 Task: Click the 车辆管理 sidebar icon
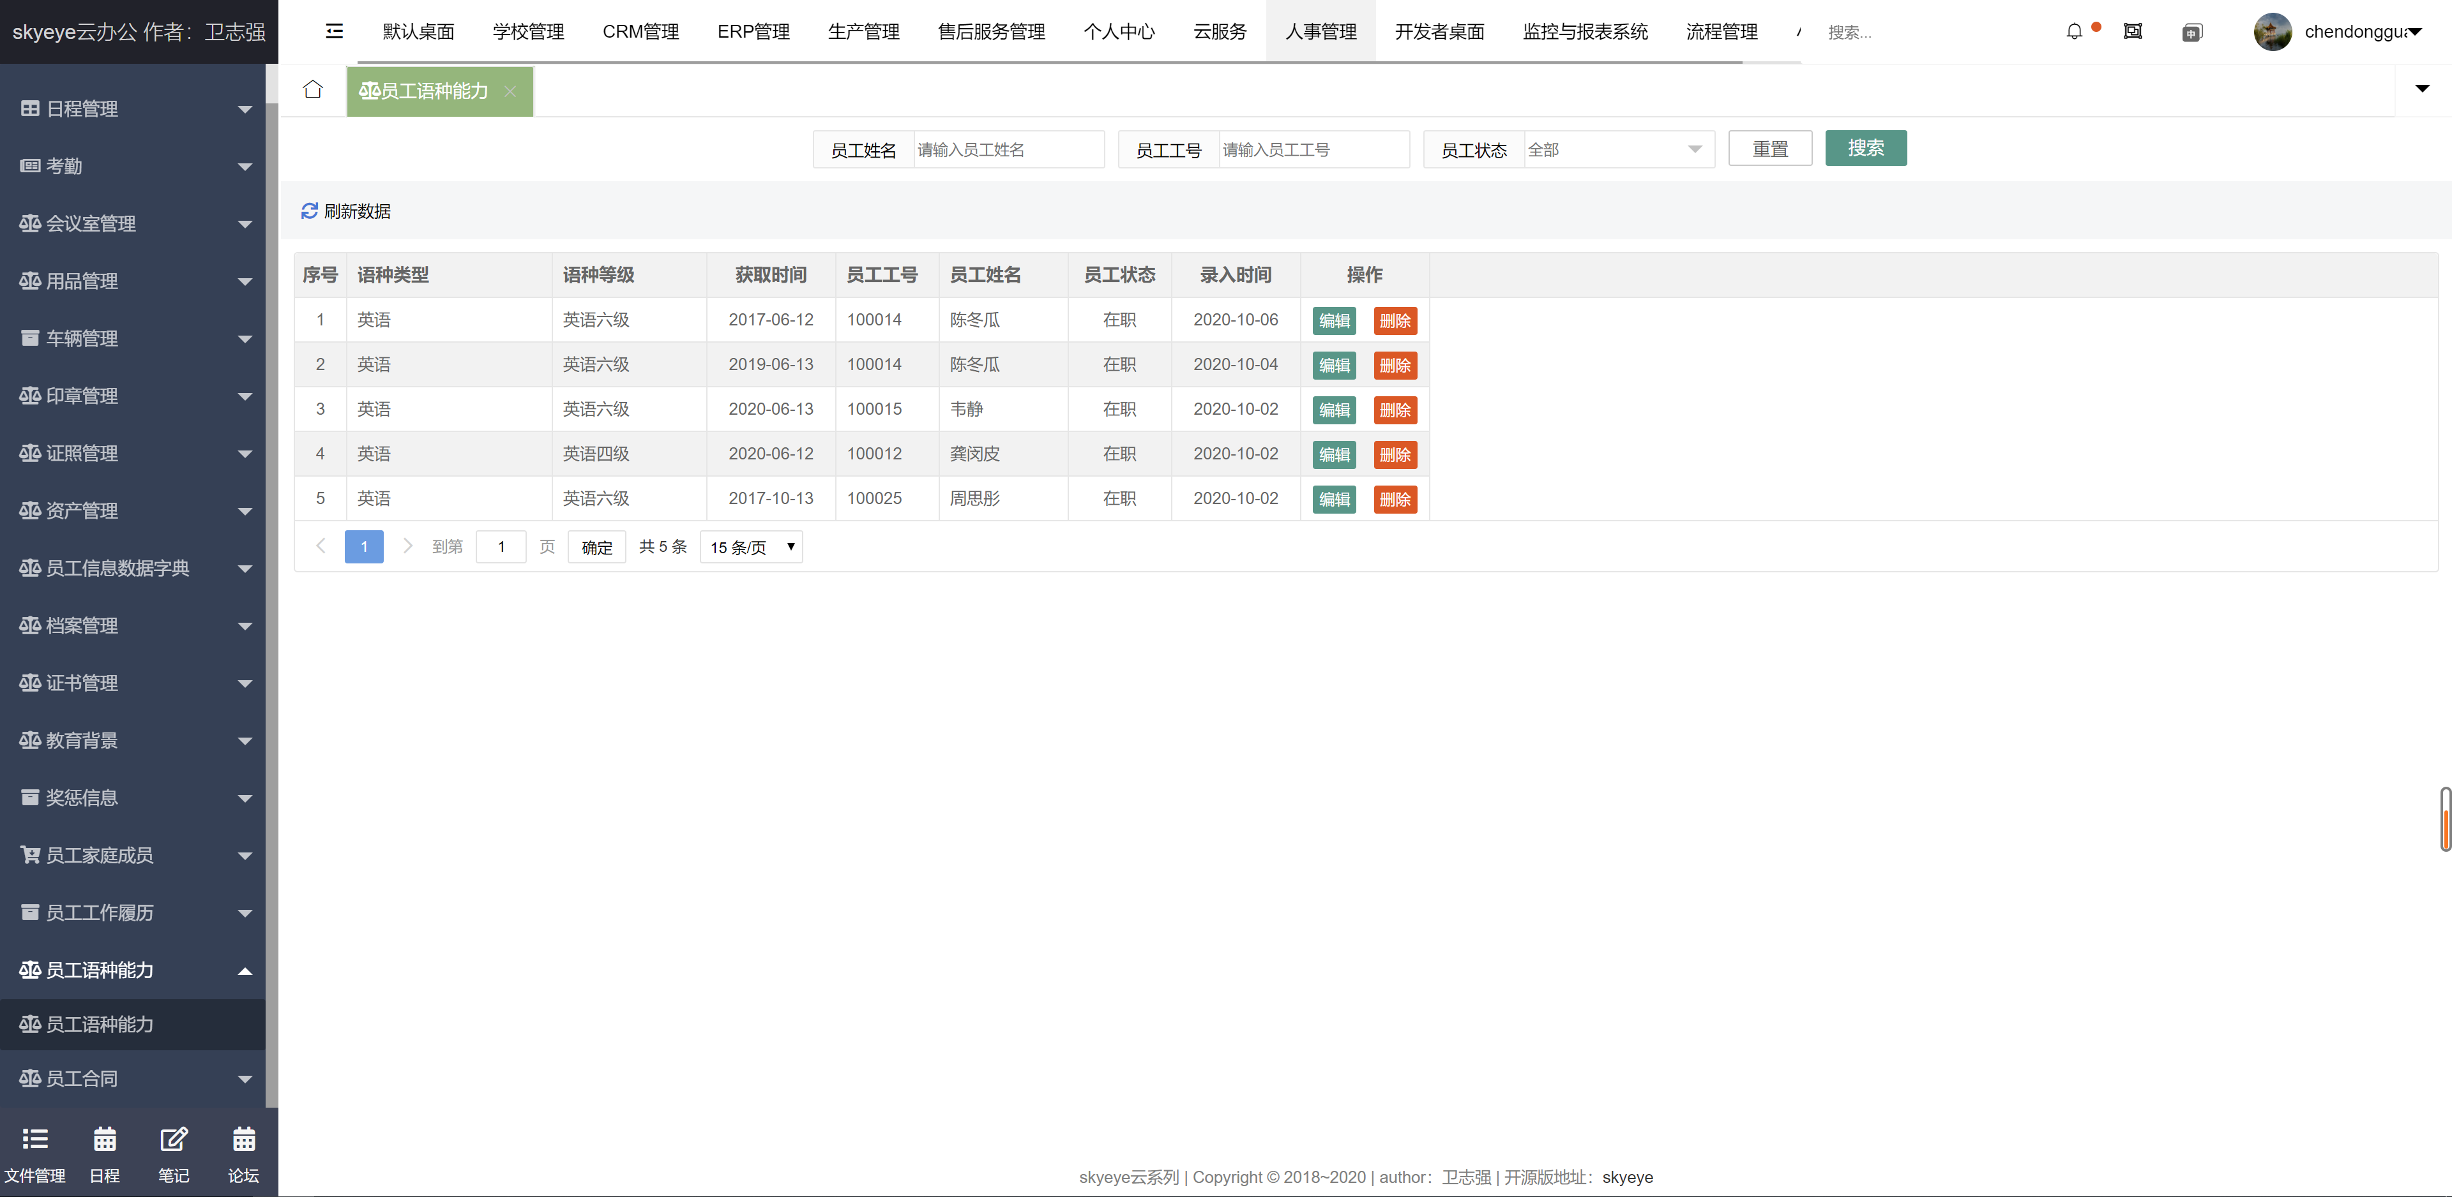(x=31, y=338)
